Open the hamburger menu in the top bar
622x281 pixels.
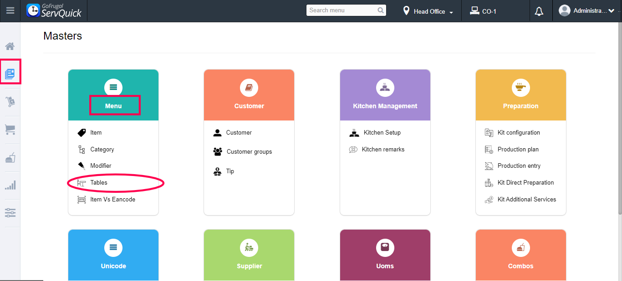10,10
